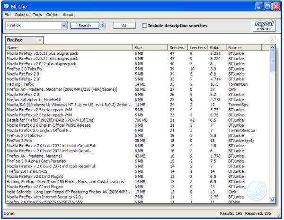Click the arrow button next to Search
Image resolution: width=284 pixels, height=220 pixels.
pyautogui.click(x=103, y=26)
